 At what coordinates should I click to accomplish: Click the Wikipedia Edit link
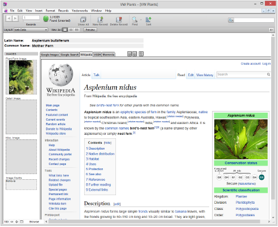point(190,75)
